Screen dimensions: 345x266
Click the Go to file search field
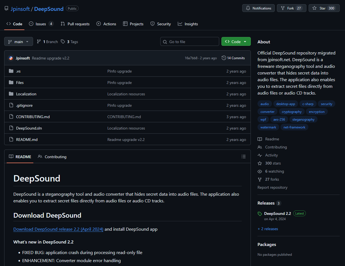click(x=190, y=41)
